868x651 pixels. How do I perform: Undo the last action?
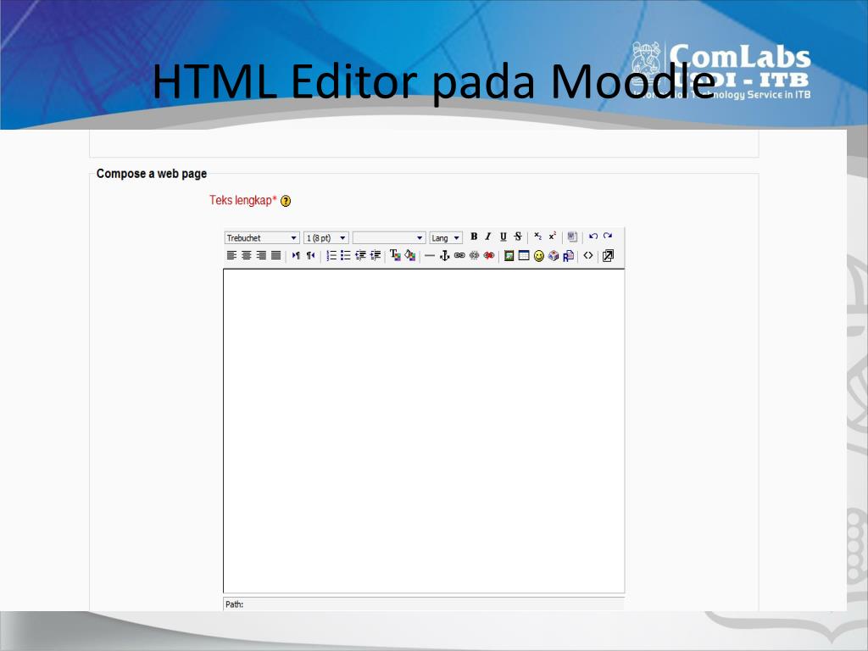click(x=593, y=236)
